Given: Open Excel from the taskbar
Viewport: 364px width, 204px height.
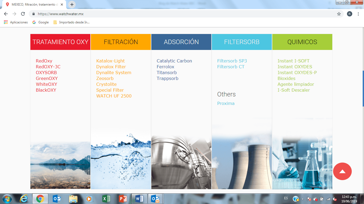Looking at the screenshot, I should pyautogui.click(x=106, y=199).
